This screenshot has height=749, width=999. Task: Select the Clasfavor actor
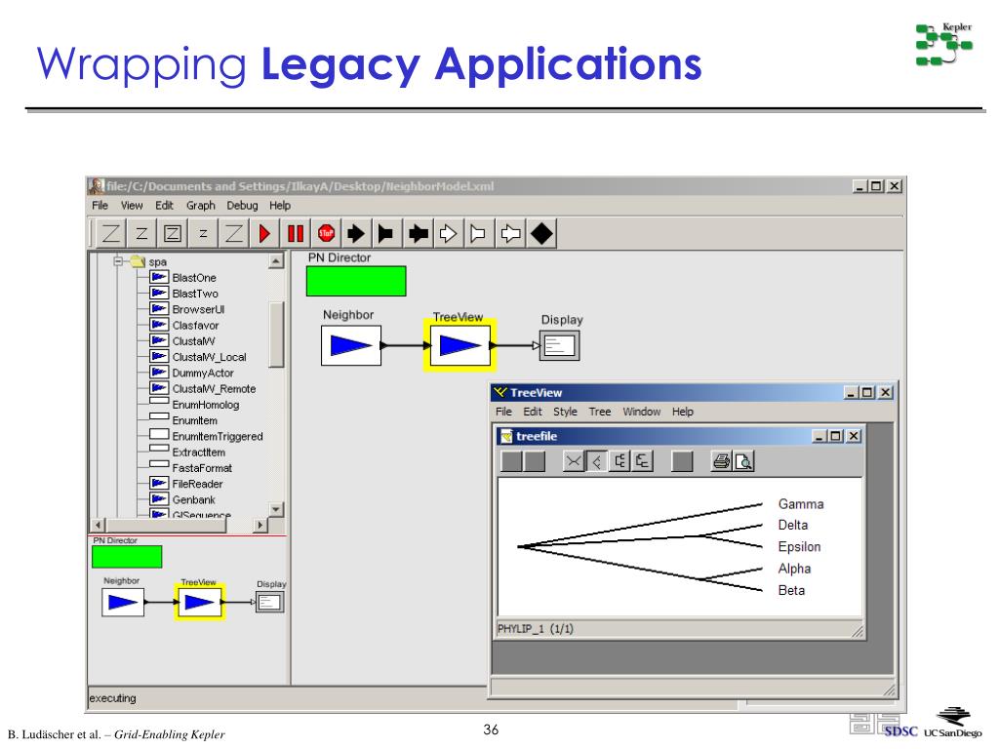point(184,325)
